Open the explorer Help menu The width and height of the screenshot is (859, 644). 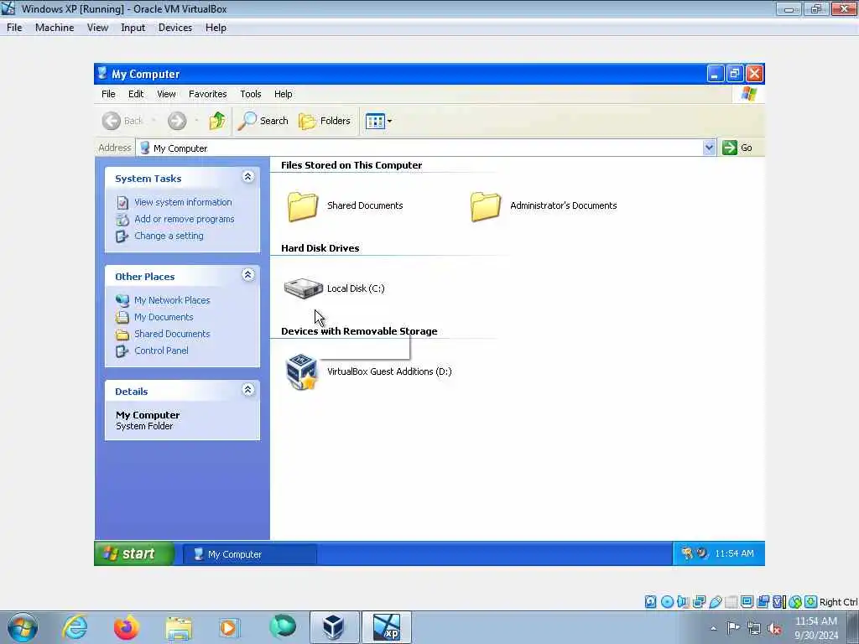pyautogui.click(x=284, y=94)
